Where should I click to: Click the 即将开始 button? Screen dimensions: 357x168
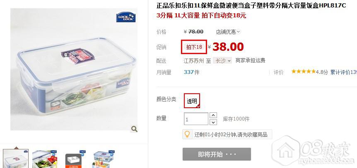217,154
